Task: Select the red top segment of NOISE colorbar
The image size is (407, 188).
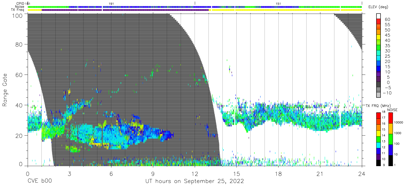Action: [x=390, y=118]
